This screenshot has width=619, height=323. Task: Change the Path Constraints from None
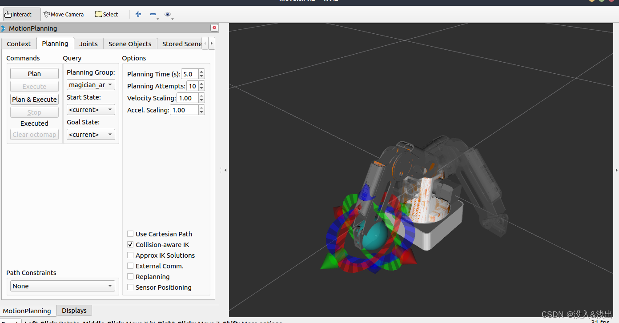tap(62, 286)
